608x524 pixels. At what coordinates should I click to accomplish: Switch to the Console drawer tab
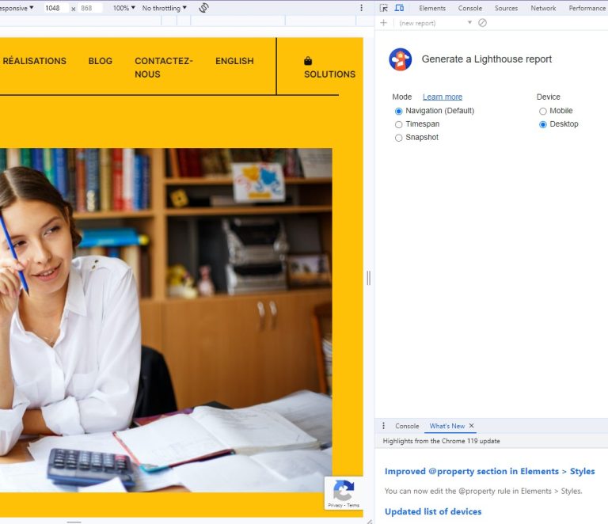[x=407, y=426]
